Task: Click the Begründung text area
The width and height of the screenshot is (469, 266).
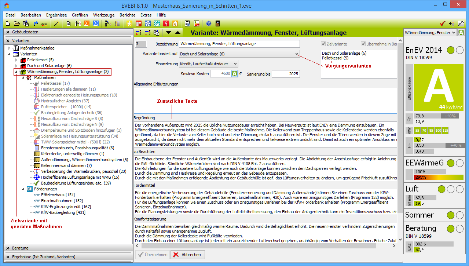Action: pyautogui.click(x=265, y=134)
